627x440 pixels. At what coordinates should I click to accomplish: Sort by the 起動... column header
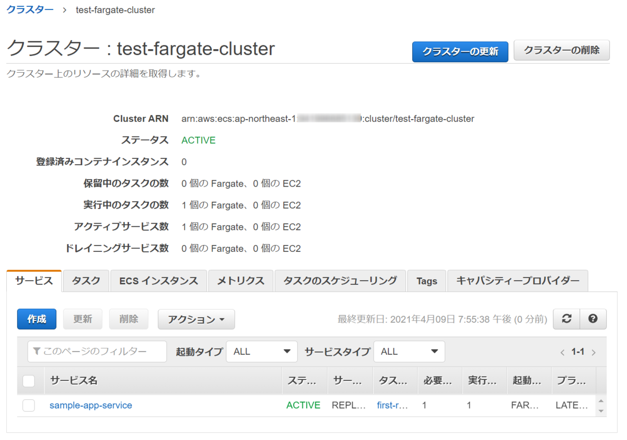[x=529, y=381]
